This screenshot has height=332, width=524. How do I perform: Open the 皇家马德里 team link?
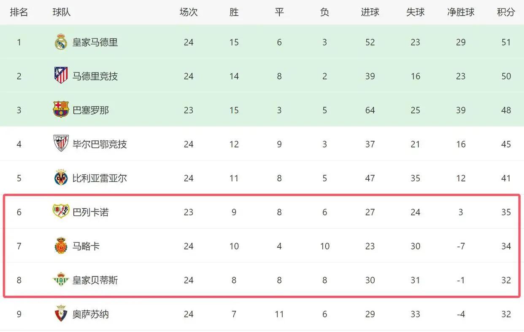(x=95, y=42)
